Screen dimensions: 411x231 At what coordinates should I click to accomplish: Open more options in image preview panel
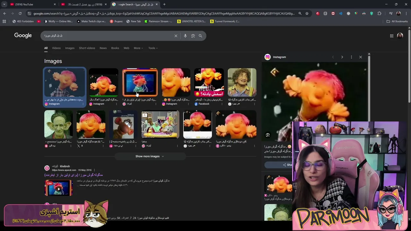tap(351, 57)
